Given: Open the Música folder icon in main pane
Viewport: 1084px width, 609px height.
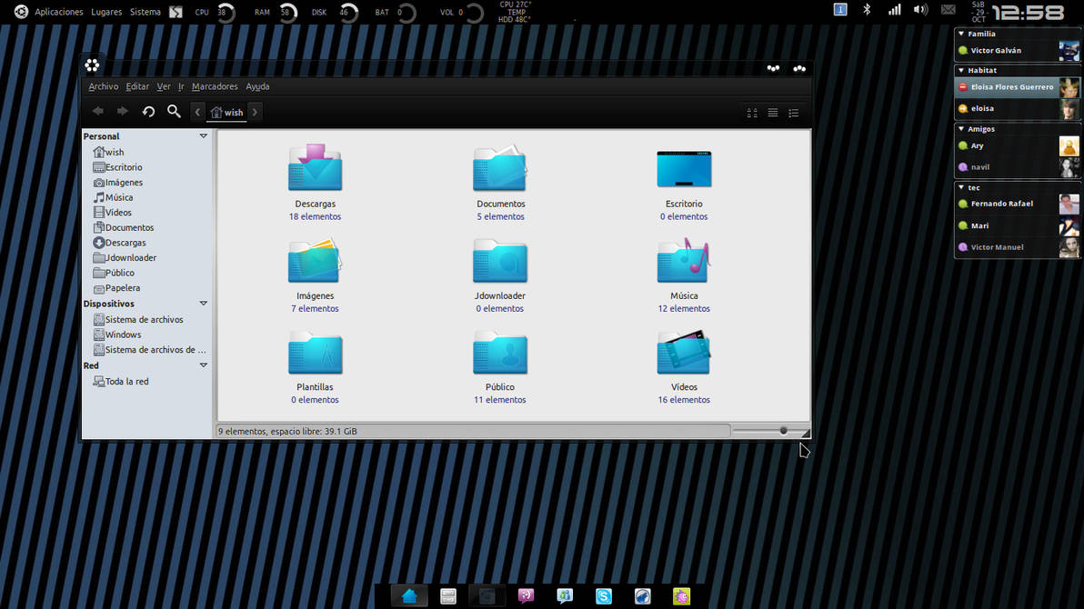Looking at the screenshot, I should (x=684, y=260).
